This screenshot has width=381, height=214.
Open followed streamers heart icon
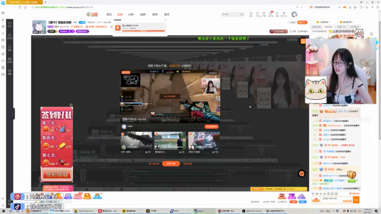tap(257, 14)
